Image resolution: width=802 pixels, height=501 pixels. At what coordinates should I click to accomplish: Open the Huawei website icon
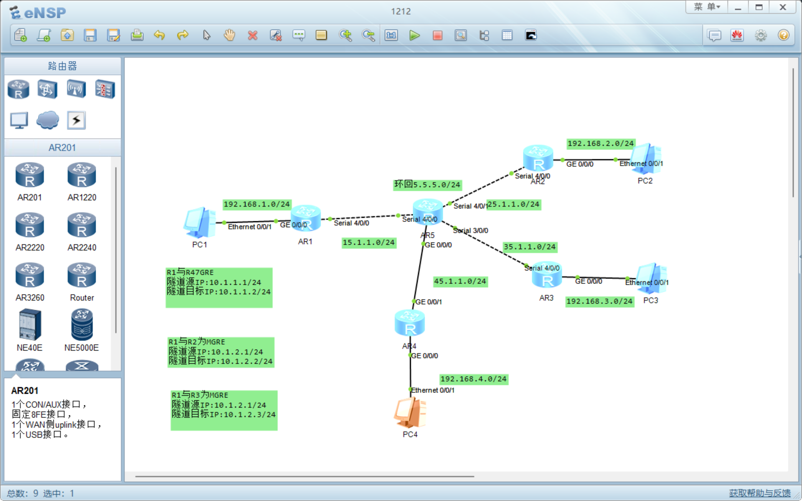click(x=737, y=35)
